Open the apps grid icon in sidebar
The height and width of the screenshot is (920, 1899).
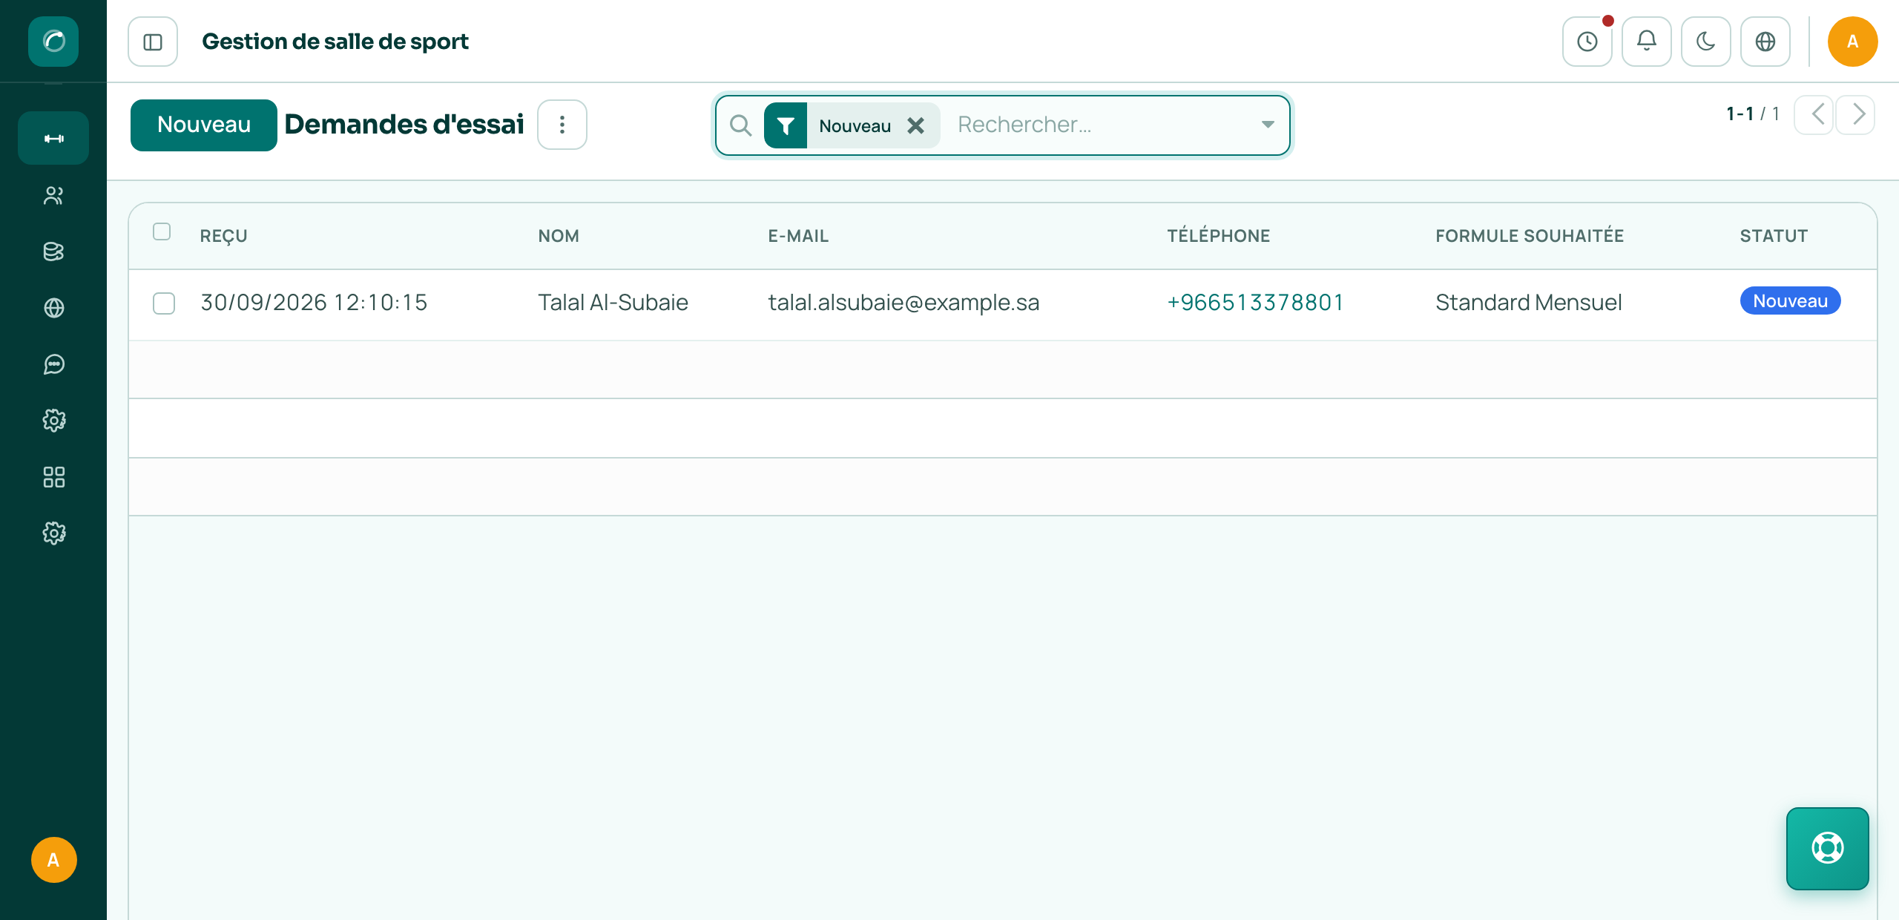pyautogui.click(x=53, y=477)
